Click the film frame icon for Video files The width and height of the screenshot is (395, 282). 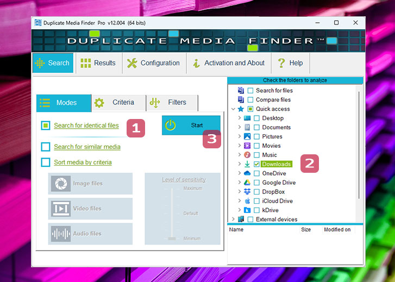61,209
